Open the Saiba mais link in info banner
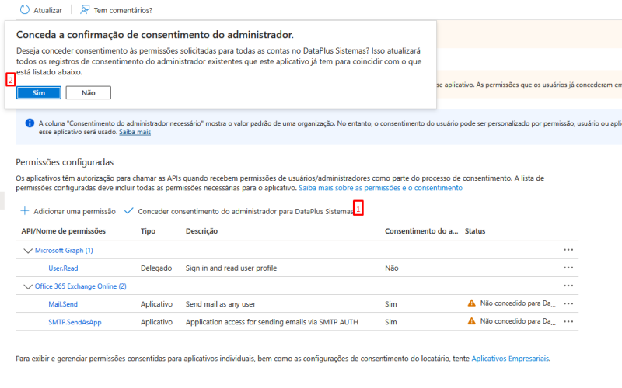This screenshot has height=388, width=622. (x=135, y=132)
